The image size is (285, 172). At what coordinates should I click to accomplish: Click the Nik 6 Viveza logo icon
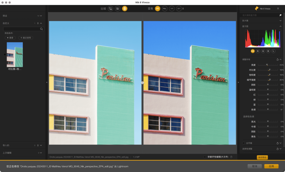[257, 8]
